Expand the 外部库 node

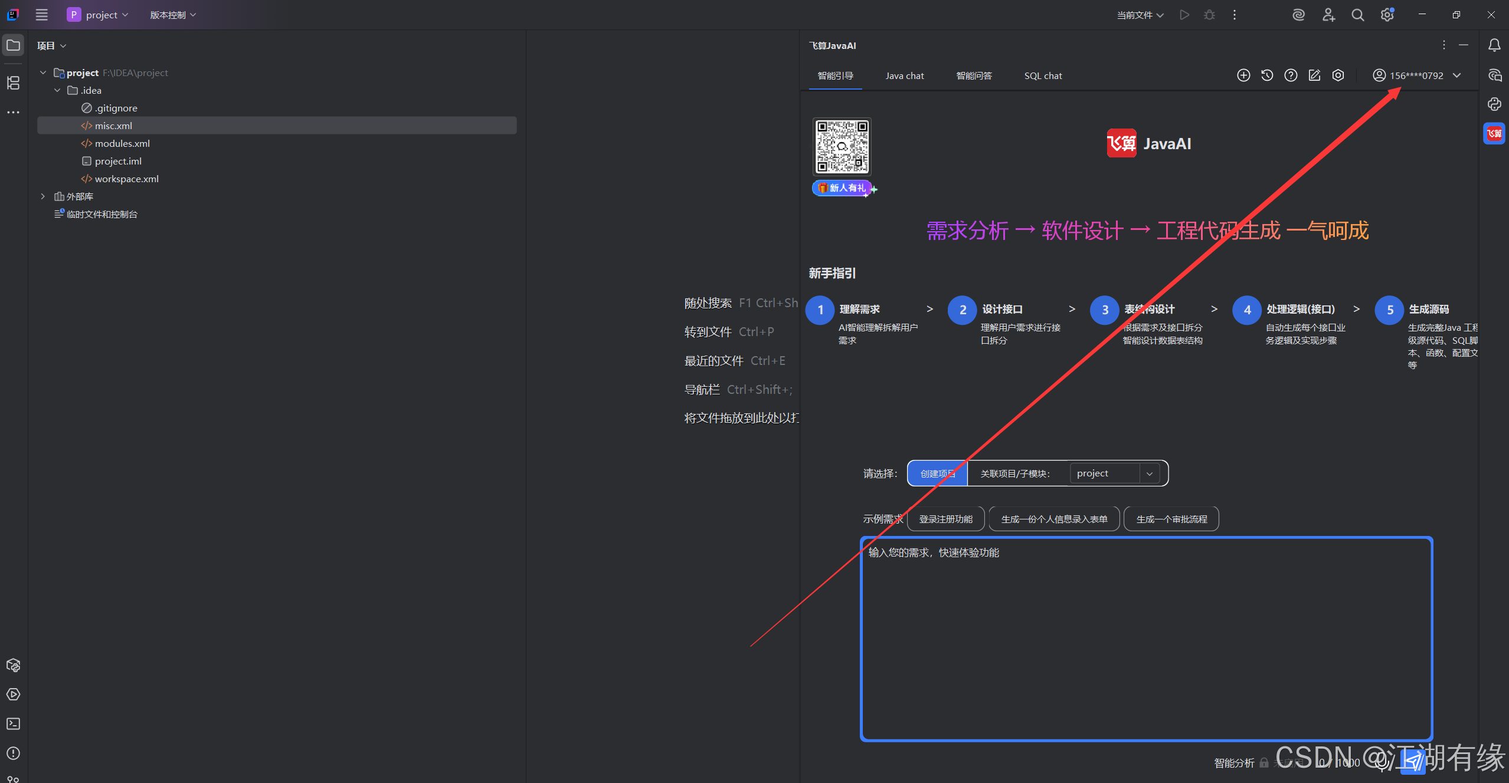pyautogui.click(x=43, y=196)
